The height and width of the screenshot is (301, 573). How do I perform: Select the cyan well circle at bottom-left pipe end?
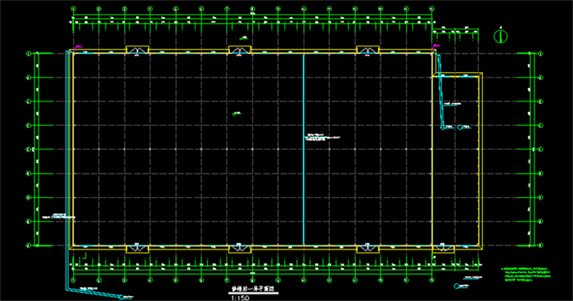121,297
